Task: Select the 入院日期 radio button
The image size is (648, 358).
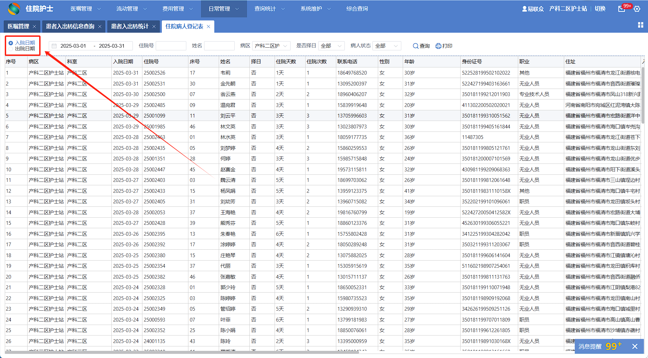Action: click(11, 43)
